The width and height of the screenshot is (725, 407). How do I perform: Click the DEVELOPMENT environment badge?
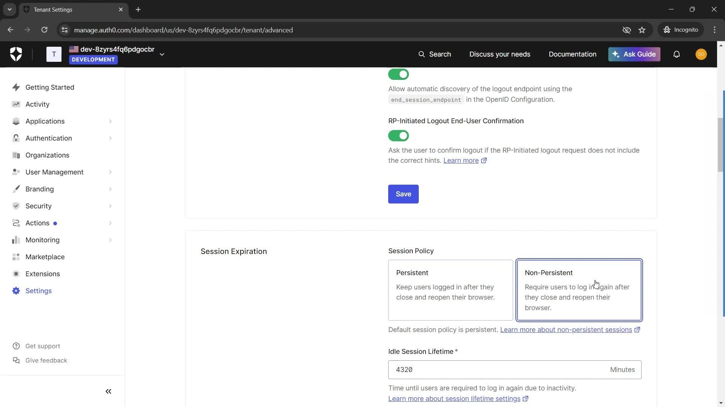(93, 60)
